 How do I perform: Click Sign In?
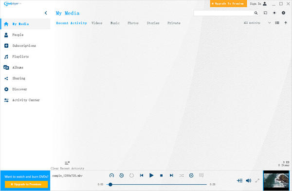[255, 4]
